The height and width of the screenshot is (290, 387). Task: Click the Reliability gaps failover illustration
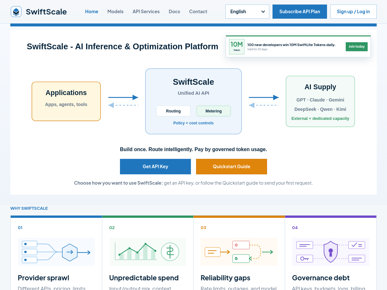[239, 252]
